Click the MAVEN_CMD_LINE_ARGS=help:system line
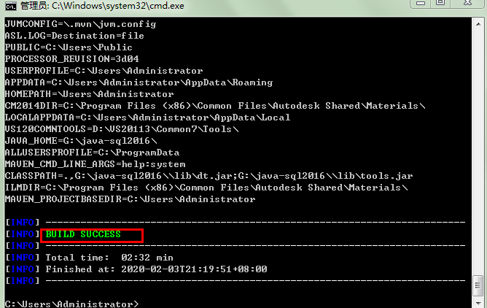 (x=95, y=164)
